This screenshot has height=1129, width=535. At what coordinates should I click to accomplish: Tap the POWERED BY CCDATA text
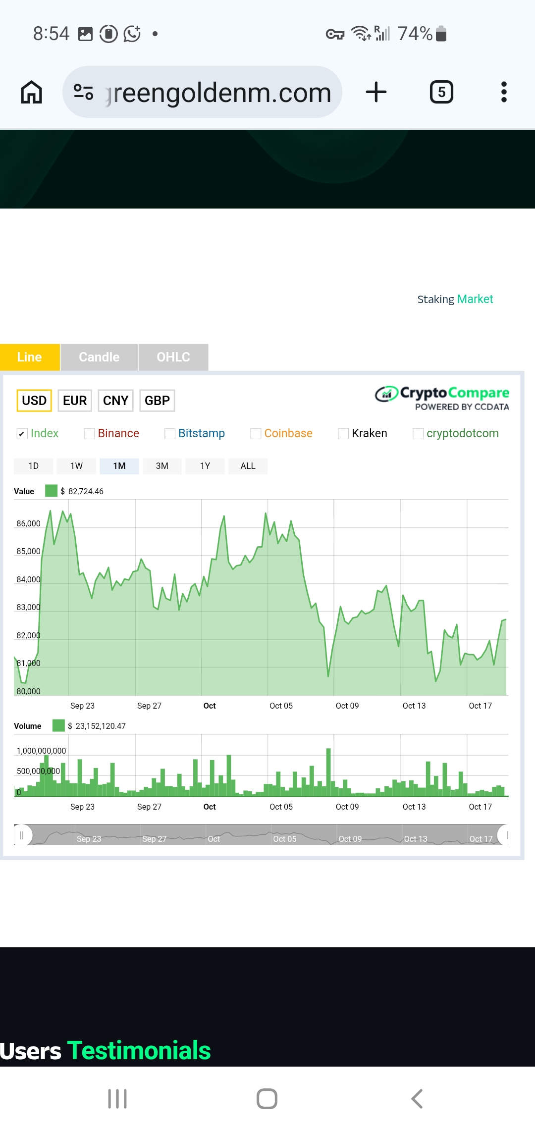coord(462,407)
